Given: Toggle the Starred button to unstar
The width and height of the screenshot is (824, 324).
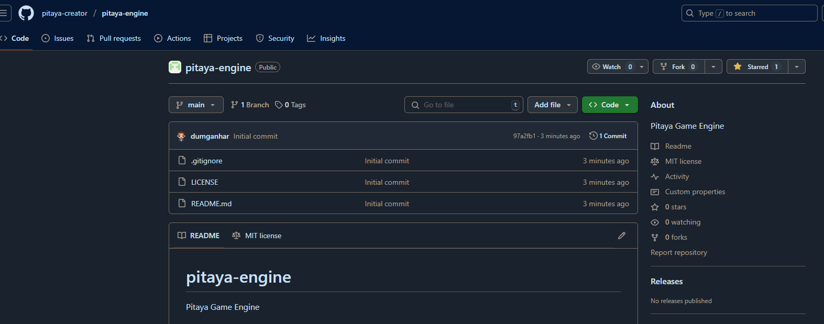Looking at the screenshot, I should [757, 66].
